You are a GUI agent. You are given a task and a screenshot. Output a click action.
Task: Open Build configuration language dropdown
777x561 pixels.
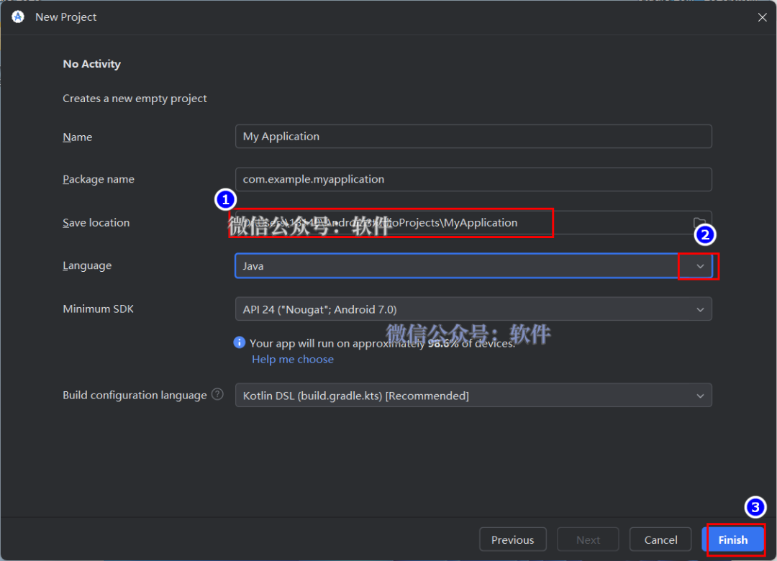473,396
